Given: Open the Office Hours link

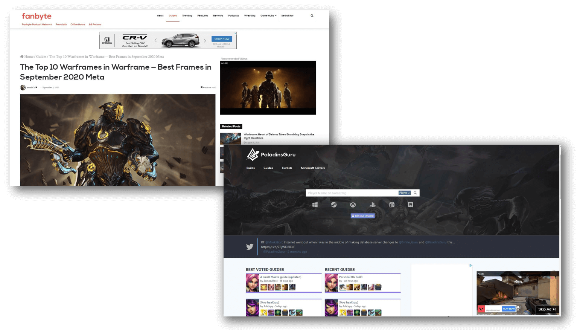Looking at the screenshot, I should click(78, 24).
